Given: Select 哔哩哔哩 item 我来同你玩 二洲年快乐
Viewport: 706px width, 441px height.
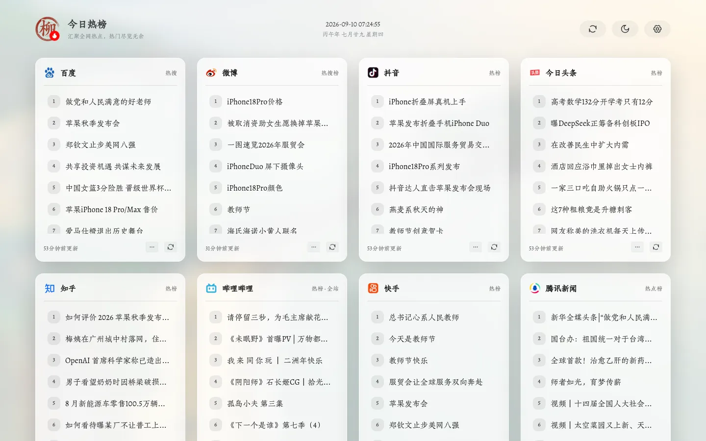Looking at the screenshot, I should pos(275,360).
